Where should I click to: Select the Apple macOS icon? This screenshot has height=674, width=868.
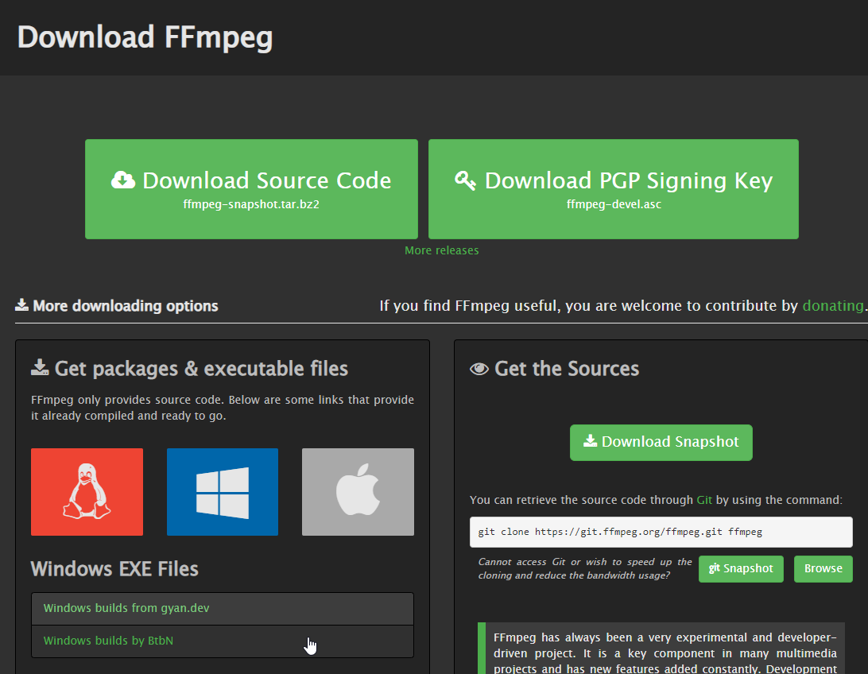pos(358,491)
